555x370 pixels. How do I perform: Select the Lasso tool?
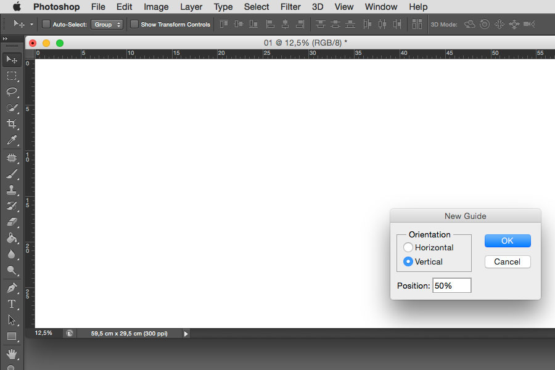(x=12, y=92)
